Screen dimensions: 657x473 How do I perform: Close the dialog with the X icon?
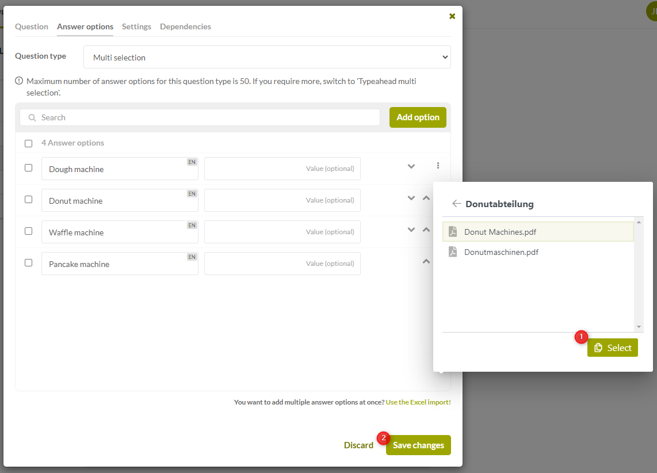coord(452,16)
